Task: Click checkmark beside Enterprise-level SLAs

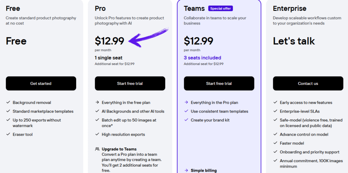Action: 275,111
